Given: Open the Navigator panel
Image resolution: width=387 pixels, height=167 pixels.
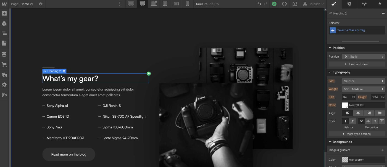Looking at the screenshot, I should 4,33.
